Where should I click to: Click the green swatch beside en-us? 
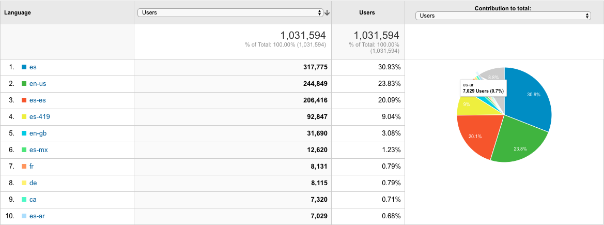[24, 84]
